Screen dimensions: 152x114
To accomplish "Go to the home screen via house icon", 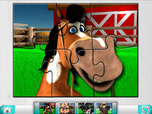I will tap(7, 110).
